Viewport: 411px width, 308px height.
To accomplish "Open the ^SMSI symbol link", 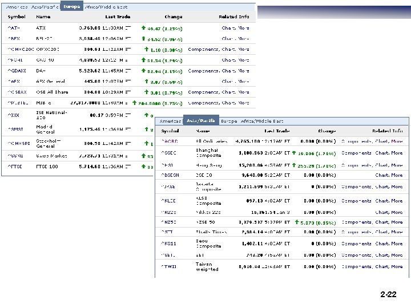I will (x=15, y=129).
